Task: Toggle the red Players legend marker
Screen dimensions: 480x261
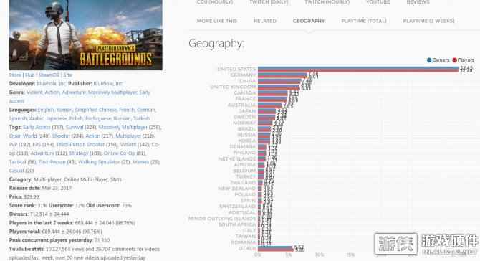Action: (455, 60)
